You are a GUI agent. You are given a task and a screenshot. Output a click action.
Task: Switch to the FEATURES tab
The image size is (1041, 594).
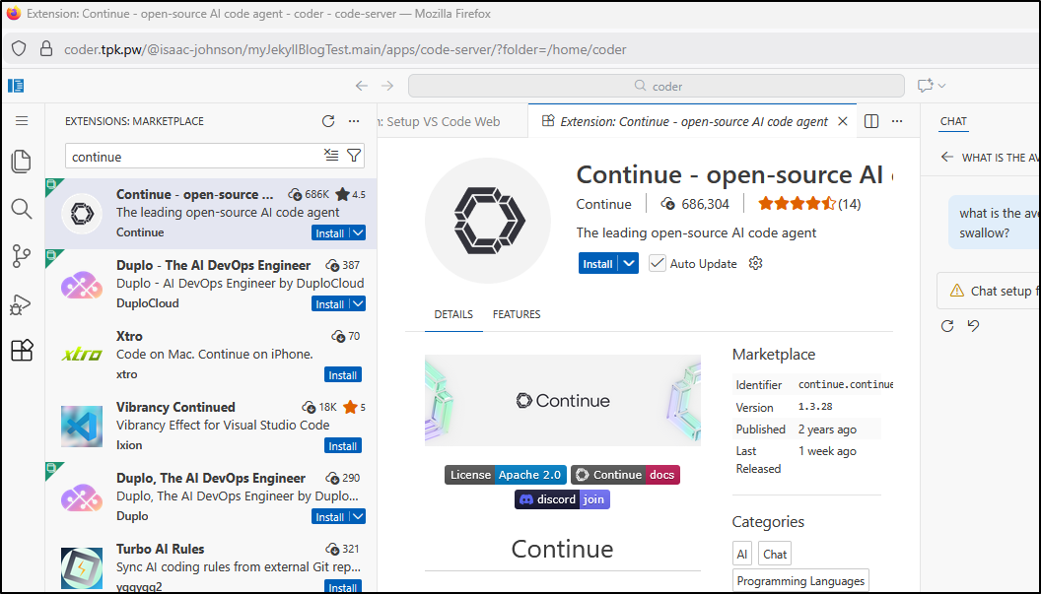point(517,314)
